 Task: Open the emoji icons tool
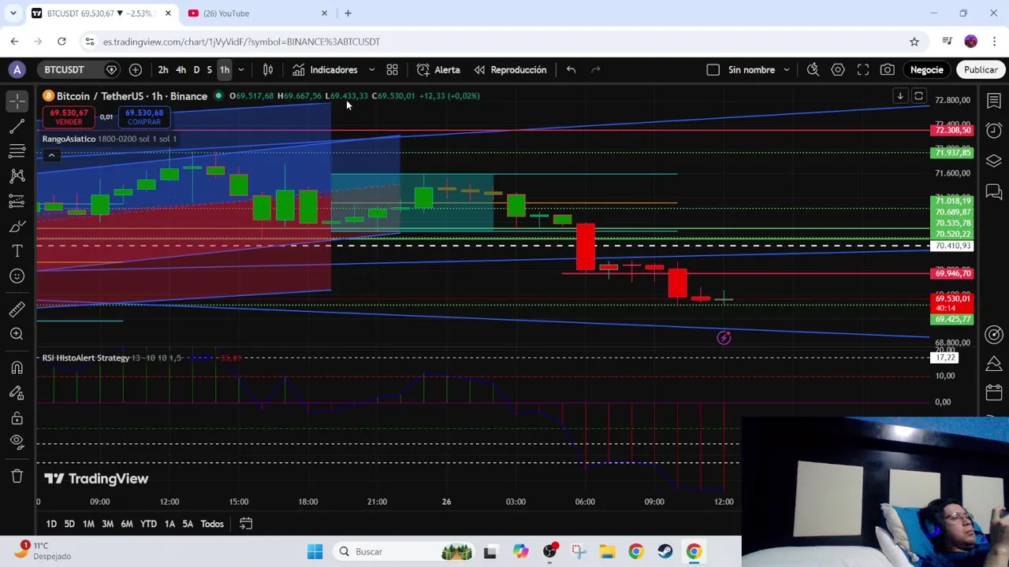(17, 276)
